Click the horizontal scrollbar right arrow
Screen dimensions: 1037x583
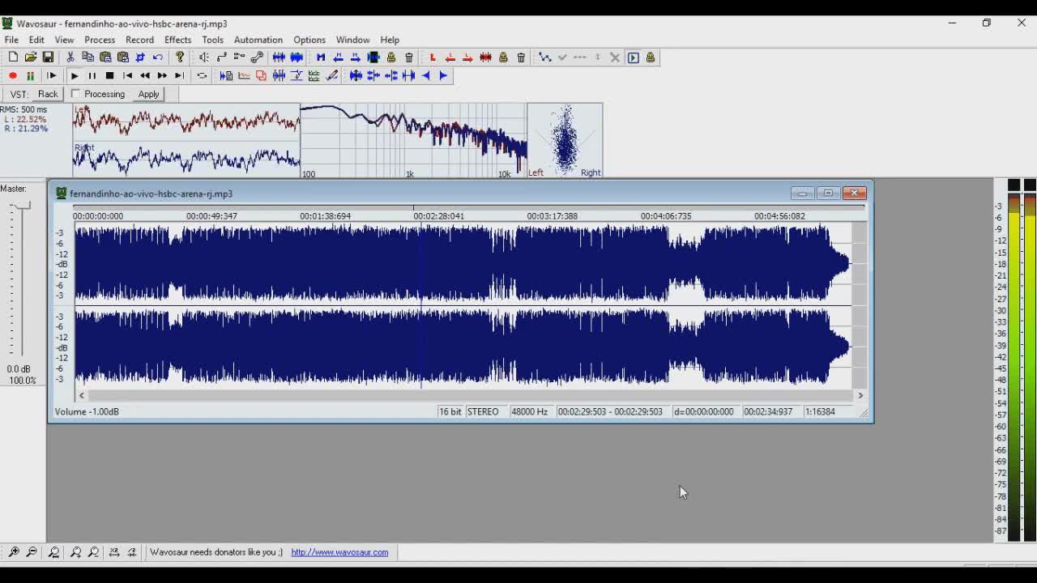click(x=860, y=395)
